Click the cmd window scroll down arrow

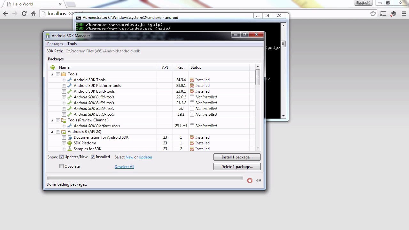(x=283, y=116)
